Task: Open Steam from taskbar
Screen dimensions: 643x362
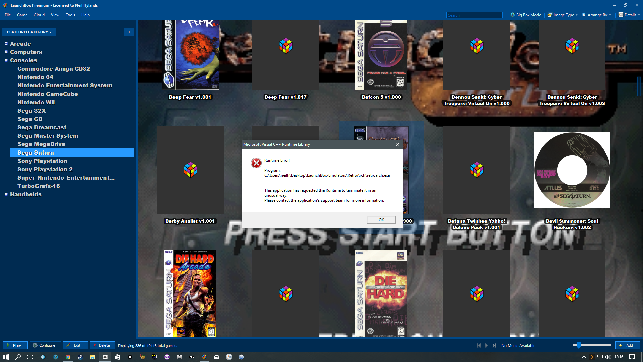Action: pos(80,357)
